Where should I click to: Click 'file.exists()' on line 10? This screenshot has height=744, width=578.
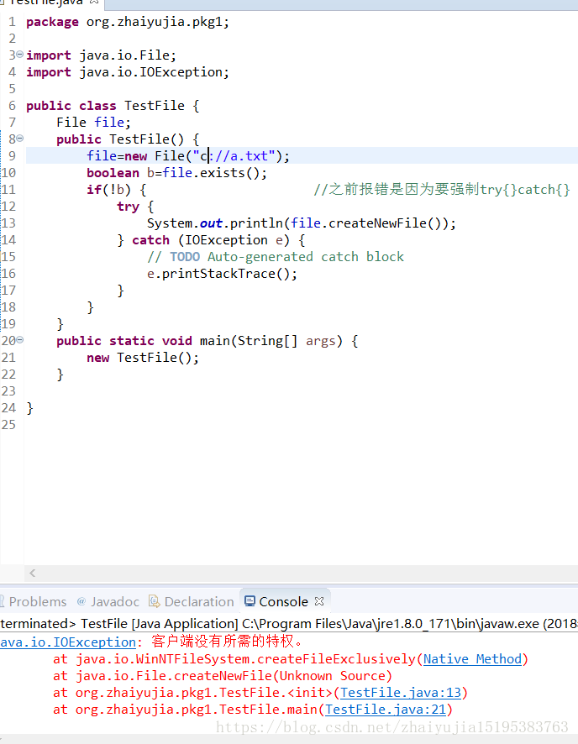coord(210,173)
